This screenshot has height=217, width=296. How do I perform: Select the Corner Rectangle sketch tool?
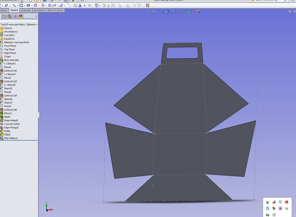21,6
